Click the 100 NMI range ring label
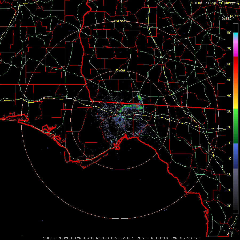Screen dimensions: 240x240 [120, 21]
